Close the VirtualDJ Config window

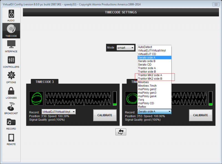point(216,4)
